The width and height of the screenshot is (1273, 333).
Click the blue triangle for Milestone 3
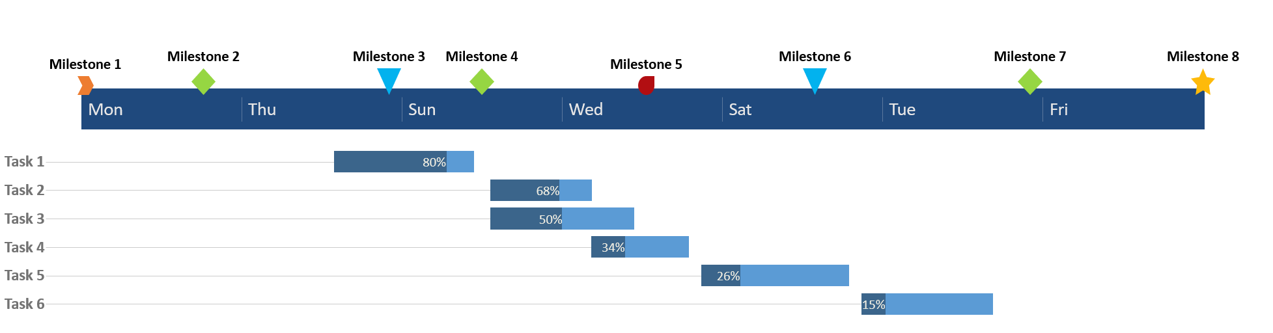point(389,79)
